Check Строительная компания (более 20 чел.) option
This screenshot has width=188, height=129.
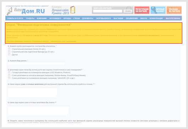tap(9, 49)
